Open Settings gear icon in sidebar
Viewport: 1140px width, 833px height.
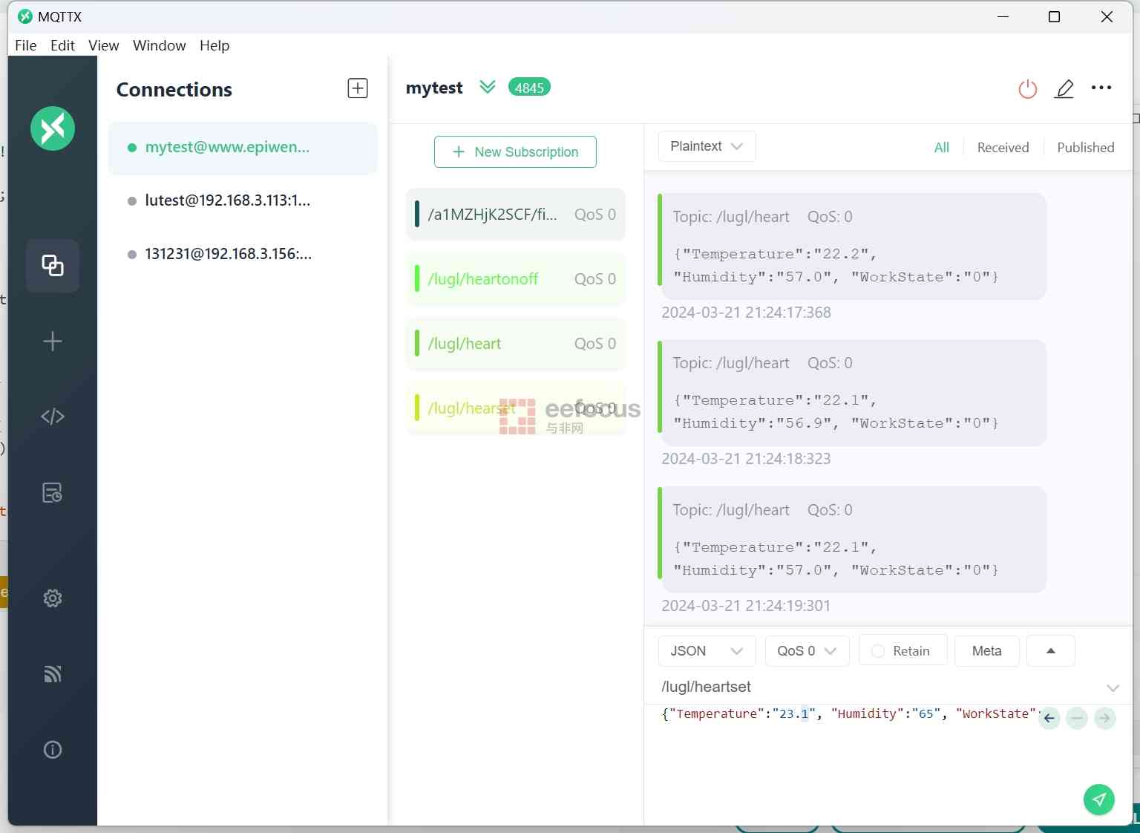[53, 598]
